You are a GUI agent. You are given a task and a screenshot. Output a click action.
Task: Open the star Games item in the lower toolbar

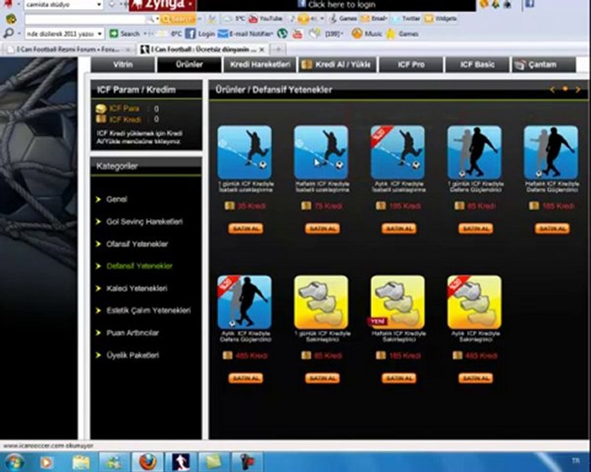pos(402,34)
